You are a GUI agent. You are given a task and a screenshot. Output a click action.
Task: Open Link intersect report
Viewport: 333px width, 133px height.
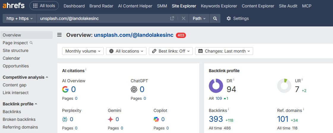15,93
